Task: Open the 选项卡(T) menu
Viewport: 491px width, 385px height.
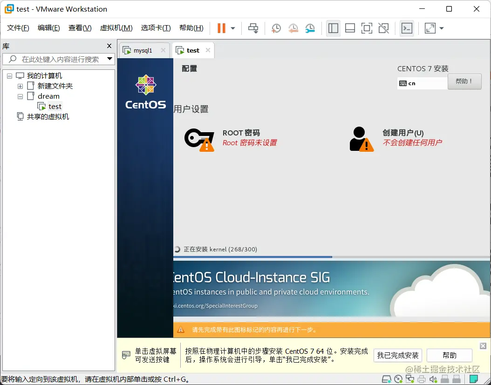Action: pos(156,28)
